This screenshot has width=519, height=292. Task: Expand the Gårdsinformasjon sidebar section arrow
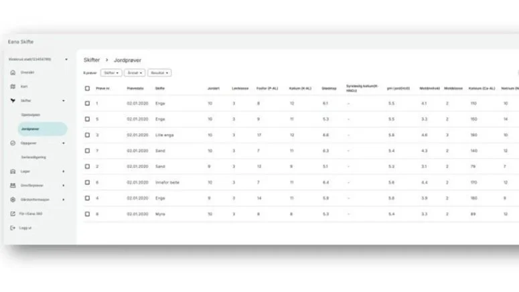pos(64,200)
